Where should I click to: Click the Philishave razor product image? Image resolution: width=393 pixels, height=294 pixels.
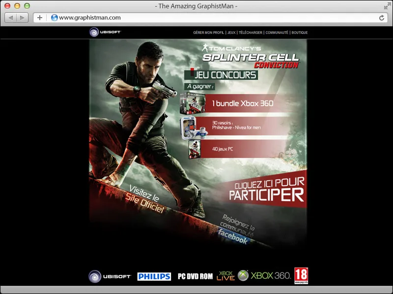[194, 127]
